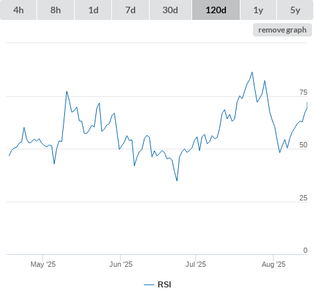The width and height of the screenshot is (314, 302).
Task: Click the RSI peak in late July
Action: tap(252, 72)
